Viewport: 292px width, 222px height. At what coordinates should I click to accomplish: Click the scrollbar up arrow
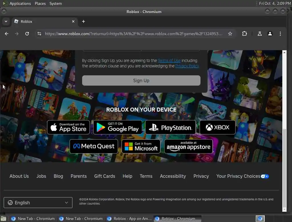(284, 53)
